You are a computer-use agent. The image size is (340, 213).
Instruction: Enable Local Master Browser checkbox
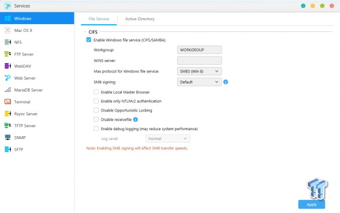(x=96, y=92)
